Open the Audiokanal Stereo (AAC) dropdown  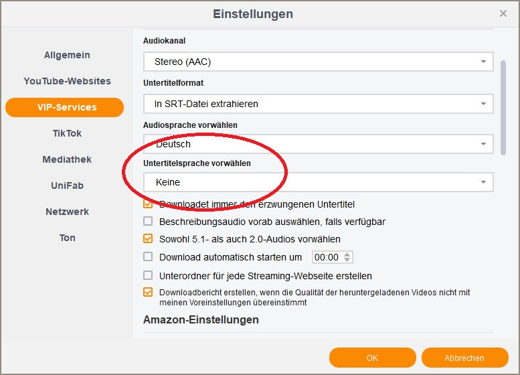tap(318, 62)
